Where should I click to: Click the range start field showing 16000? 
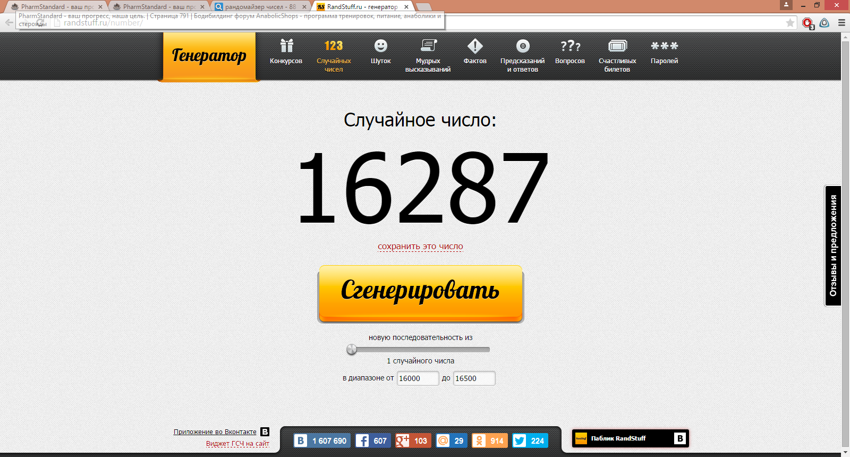pos(418,378)
